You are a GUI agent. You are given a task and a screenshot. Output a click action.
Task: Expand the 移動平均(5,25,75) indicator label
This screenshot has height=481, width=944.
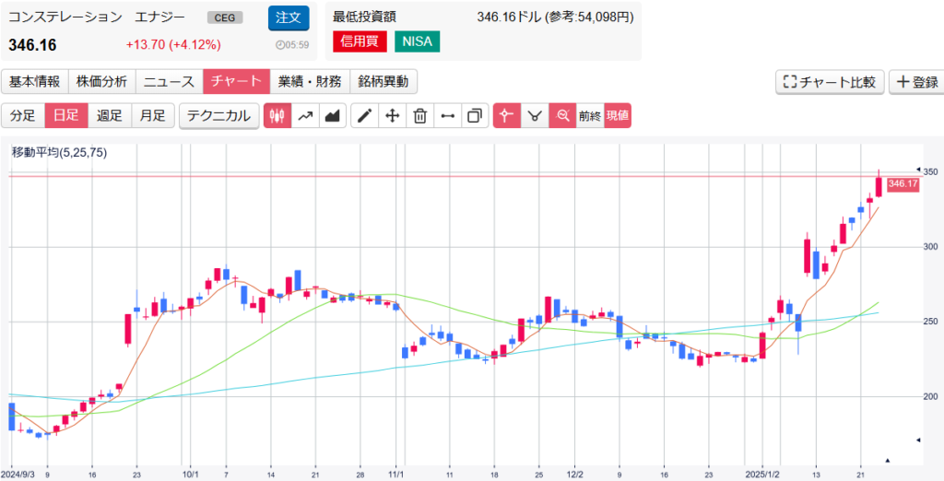[59, 153]
